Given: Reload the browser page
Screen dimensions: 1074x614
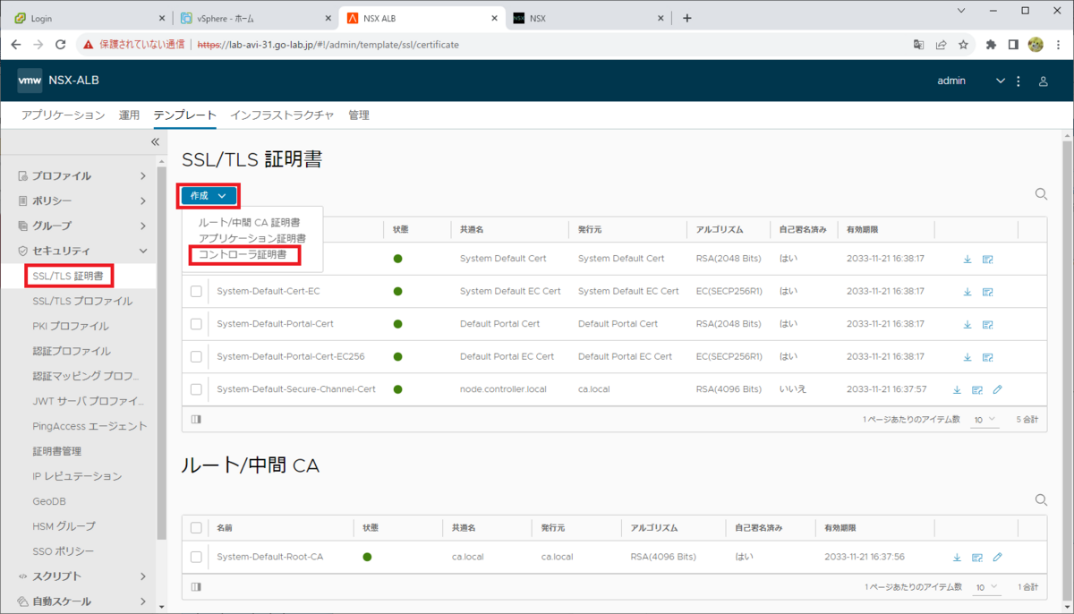Looking at the screenshot, I should (61, 44).
